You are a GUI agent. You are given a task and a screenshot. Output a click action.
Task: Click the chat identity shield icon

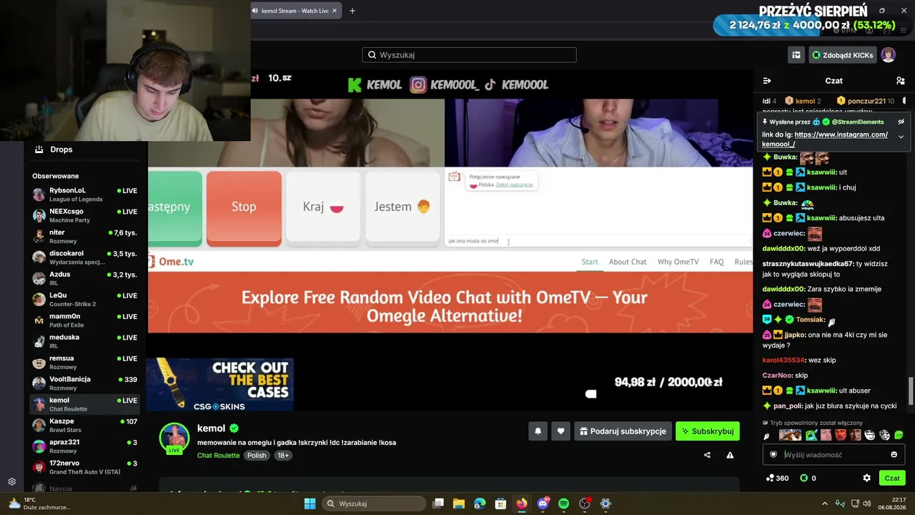pyautogui.click(x=773, y=454)
